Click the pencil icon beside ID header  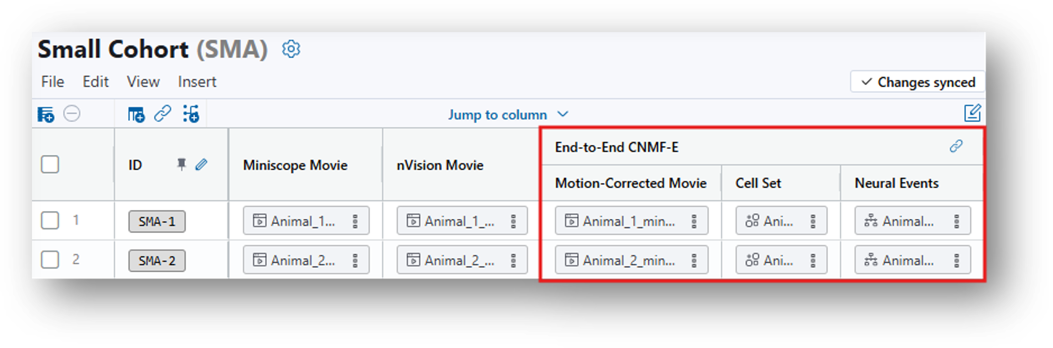click(x=201, y=164)
